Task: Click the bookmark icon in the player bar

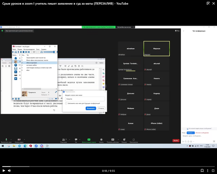Action: point(202,171)
